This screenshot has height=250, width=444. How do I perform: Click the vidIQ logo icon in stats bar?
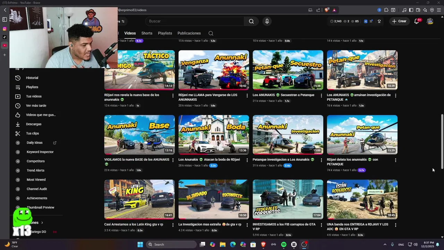click(366, 21)
